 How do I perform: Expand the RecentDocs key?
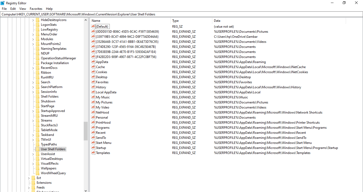point(33,68)
